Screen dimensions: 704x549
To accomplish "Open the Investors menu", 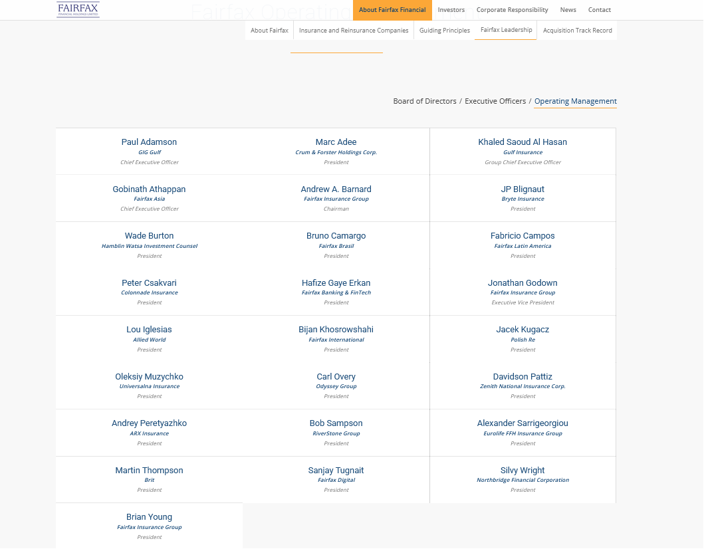I will click(x=451, y=10).
